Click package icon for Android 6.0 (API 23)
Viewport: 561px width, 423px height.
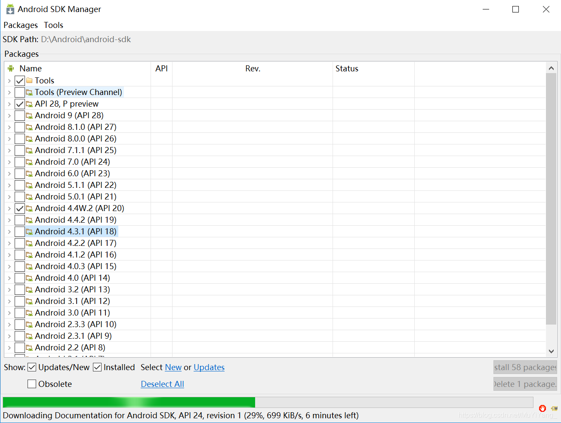29,173
